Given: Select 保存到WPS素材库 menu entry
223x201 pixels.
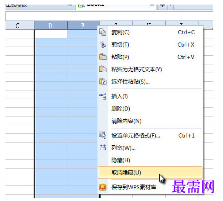Looking at the screenshot, I should tap(150, 187).
